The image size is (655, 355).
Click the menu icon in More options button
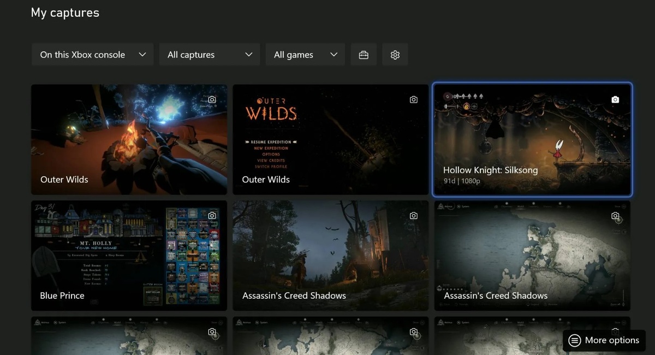(574, 340)
